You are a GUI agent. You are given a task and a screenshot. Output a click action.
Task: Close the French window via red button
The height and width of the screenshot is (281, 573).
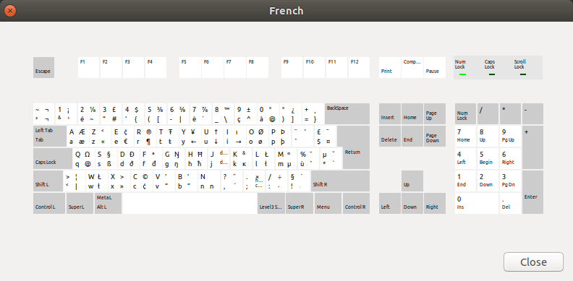tap(10, 11)
